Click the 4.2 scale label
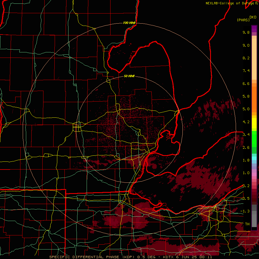Image resolution: width=259 pixels, height=259 pixels. tap(246, 122)
